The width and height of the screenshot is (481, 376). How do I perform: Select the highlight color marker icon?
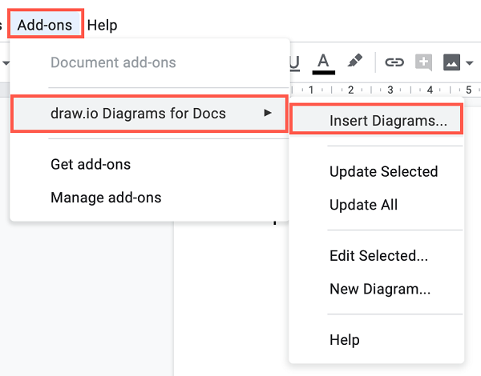355,61
